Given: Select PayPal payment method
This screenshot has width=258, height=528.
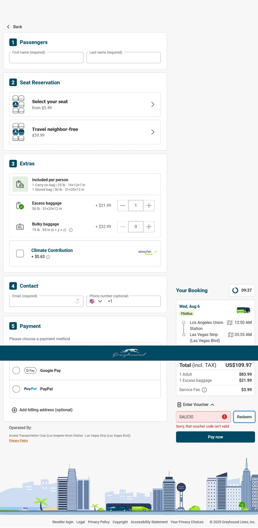Looking at the screenshot, I should (16, 389).
